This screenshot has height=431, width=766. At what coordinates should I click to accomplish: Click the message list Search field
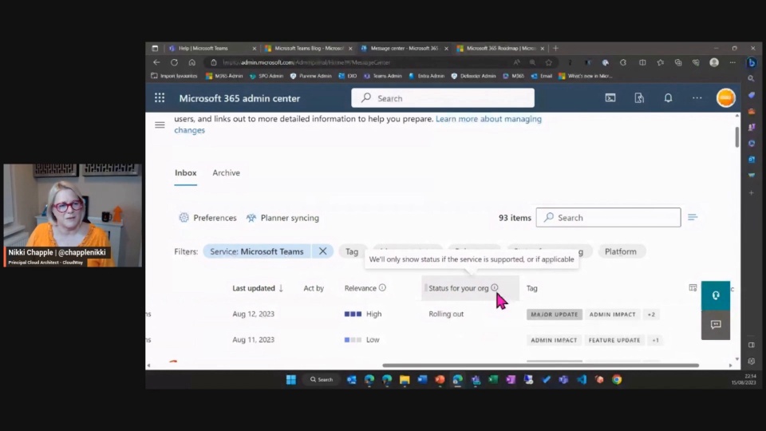(x=608, y=217)
